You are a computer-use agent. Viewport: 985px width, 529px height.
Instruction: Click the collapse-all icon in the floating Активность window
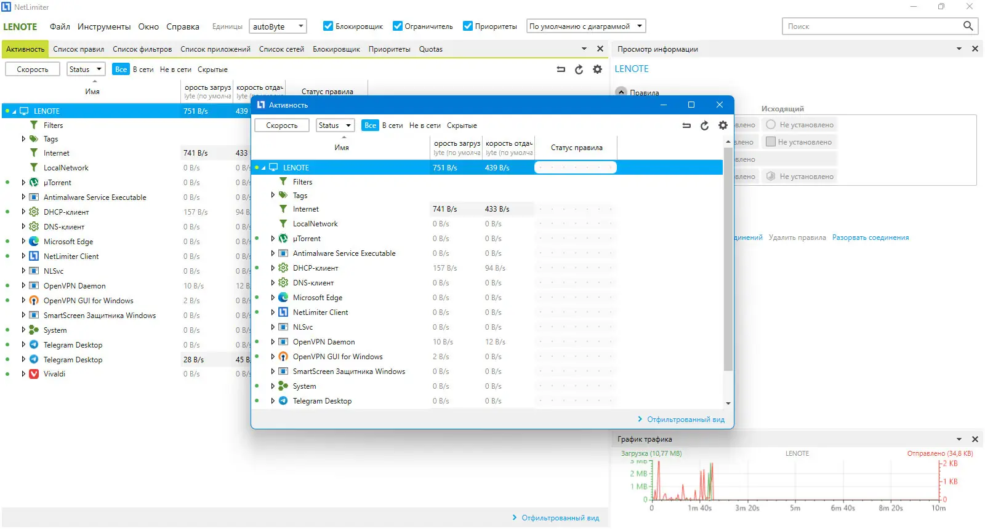(686, 125)
